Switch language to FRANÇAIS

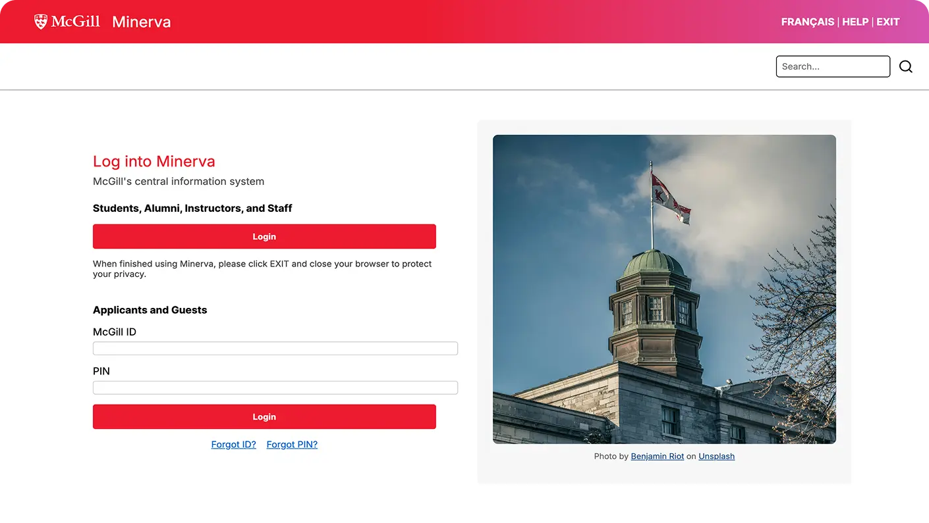pyautogui.click(x=807, y=22)
